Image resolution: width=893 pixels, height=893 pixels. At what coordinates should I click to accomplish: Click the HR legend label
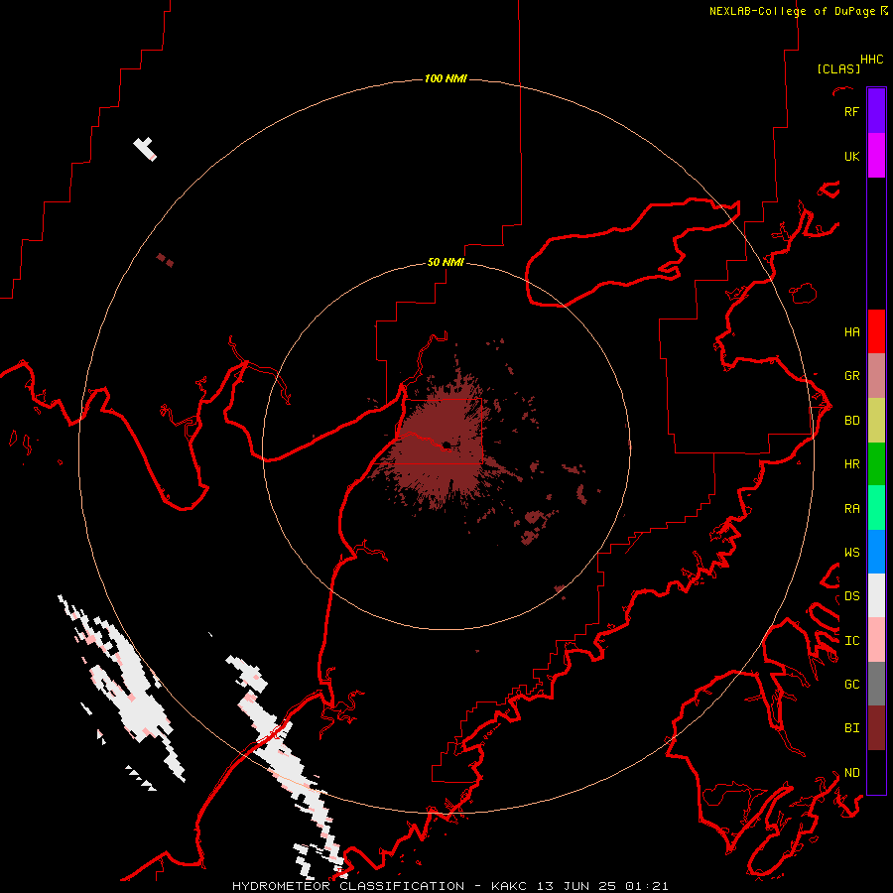coord(851,464)
